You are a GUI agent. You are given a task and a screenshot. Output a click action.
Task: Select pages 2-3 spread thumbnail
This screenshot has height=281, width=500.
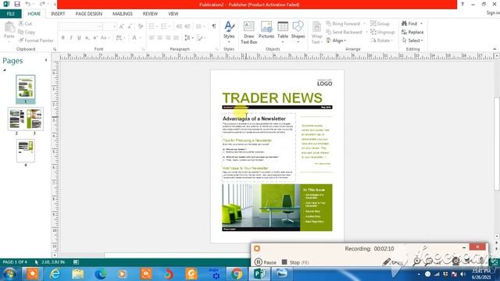(x=26, y=119)
